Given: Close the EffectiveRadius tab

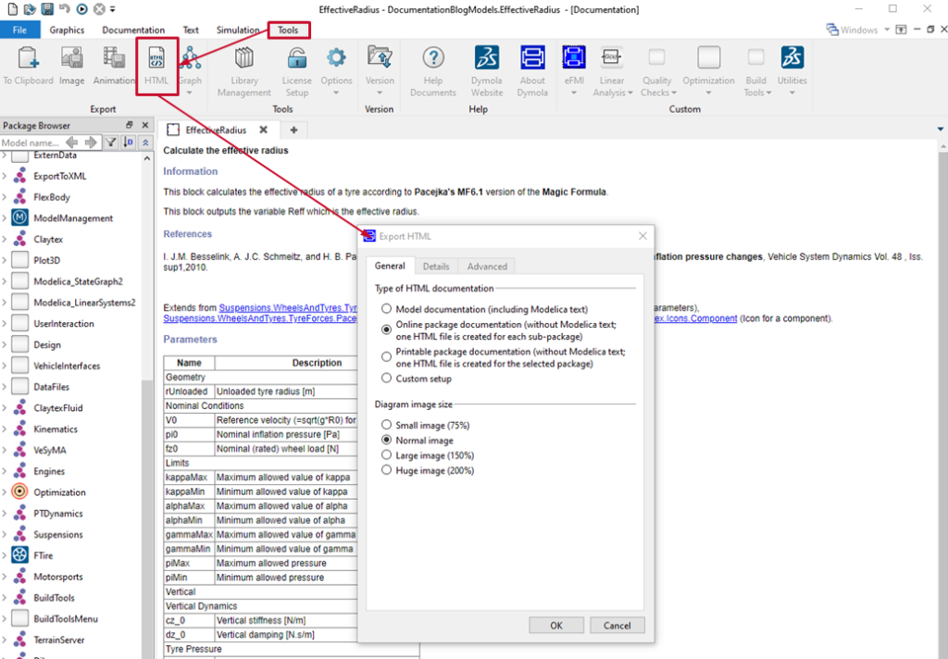Looking at the screenshot, I should (264, 130).
